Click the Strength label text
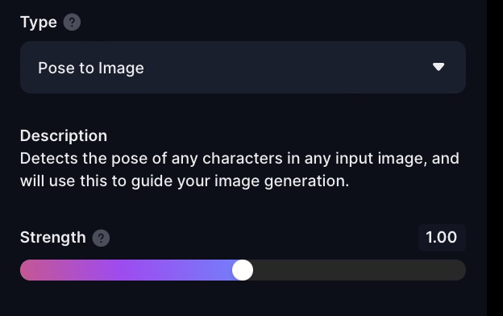Viewport: 503px width, 316px height. click(x=53, y=238)
